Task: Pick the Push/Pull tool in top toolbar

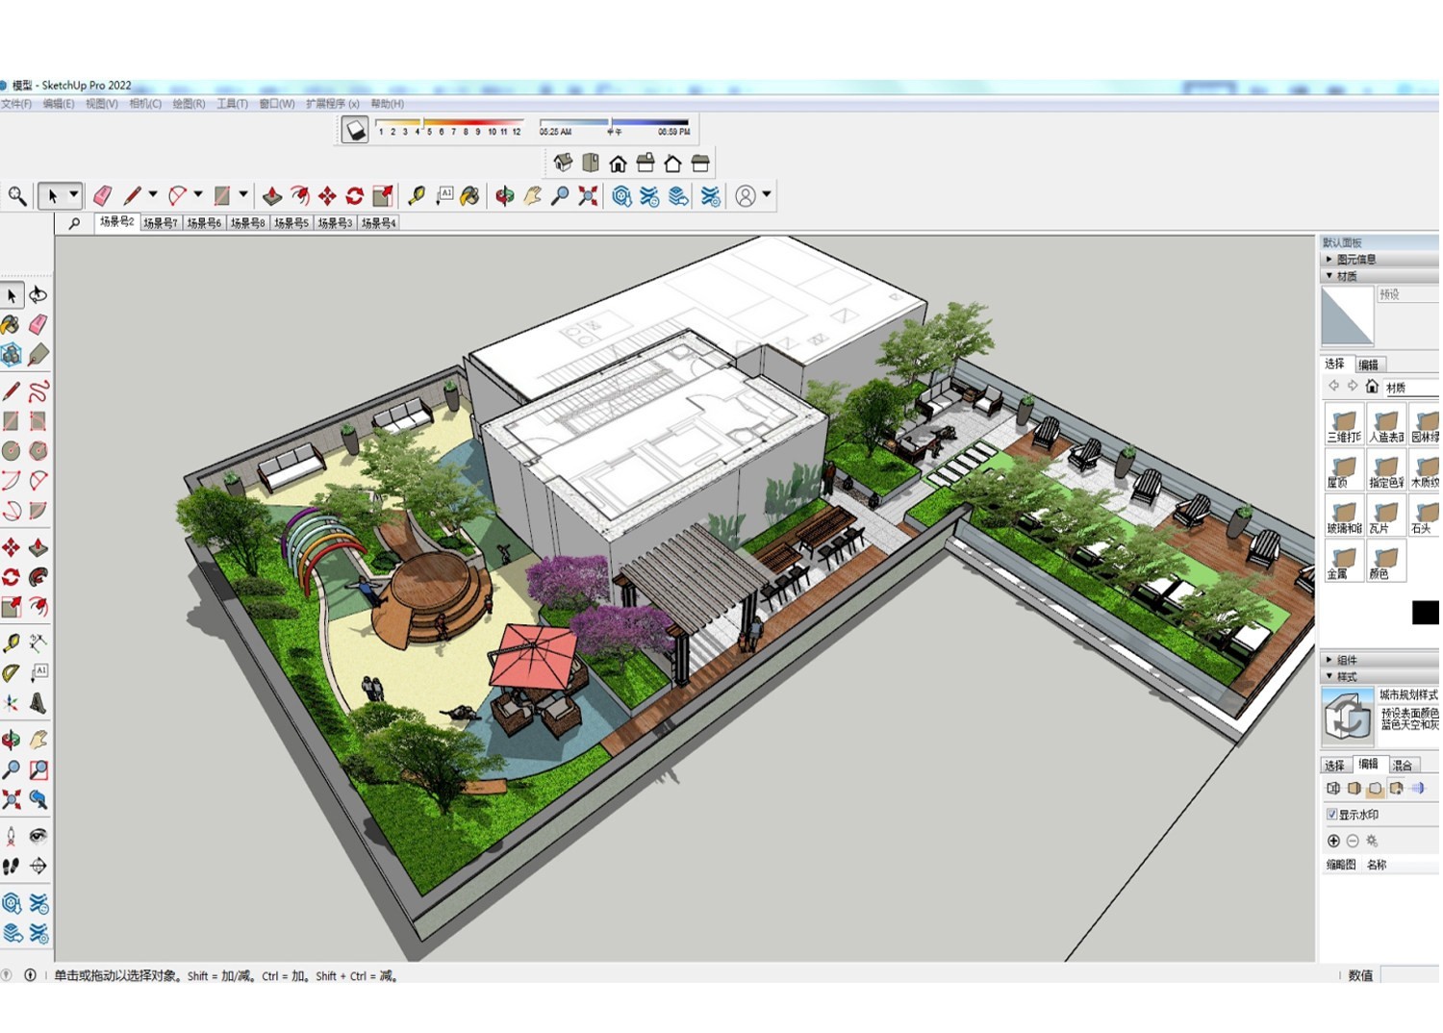Action: coord(272,196)
